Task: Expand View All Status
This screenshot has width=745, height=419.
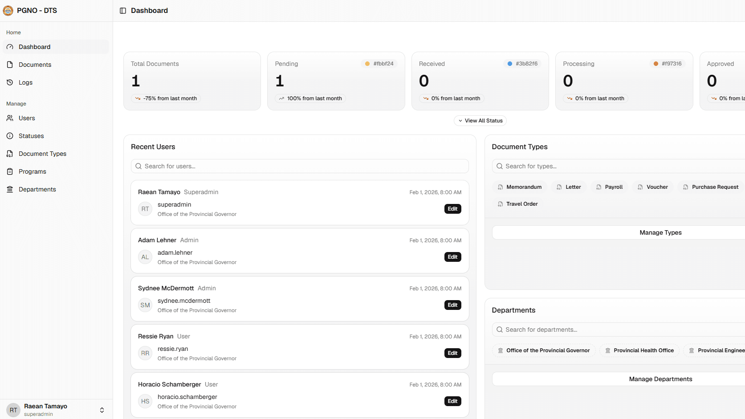Action: [480, 121]
